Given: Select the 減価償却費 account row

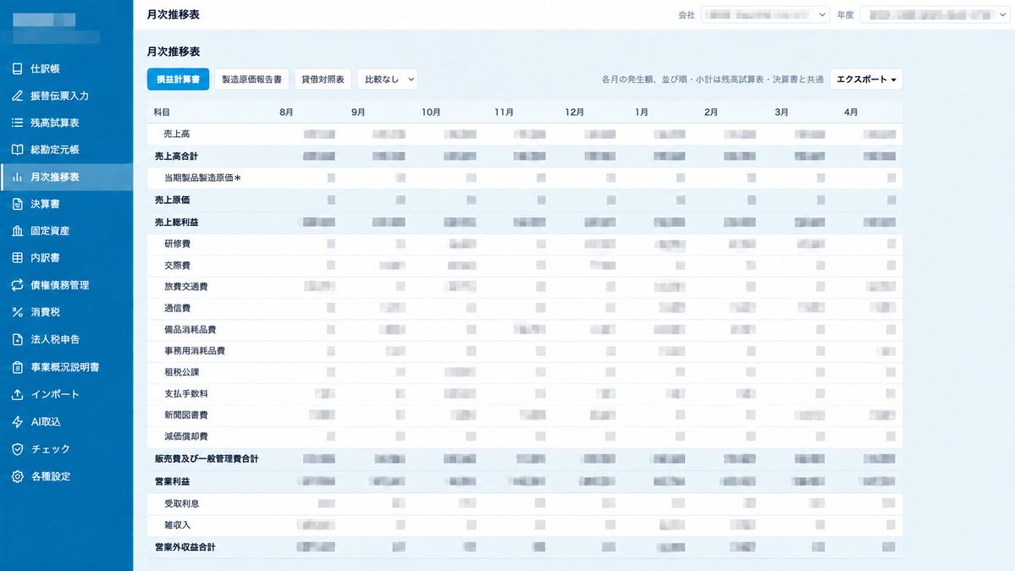Looking at the screenshot, I should point(524,436).
